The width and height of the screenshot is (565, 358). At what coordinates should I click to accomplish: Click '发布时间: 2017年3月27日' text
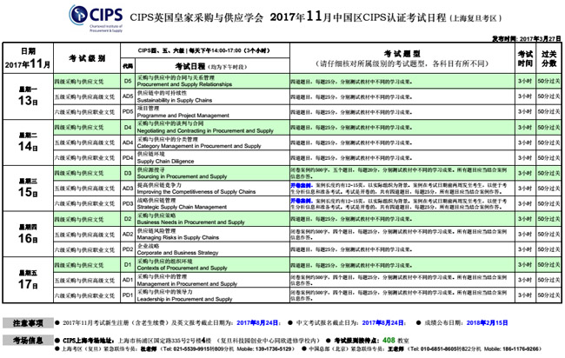pos(527,38)
